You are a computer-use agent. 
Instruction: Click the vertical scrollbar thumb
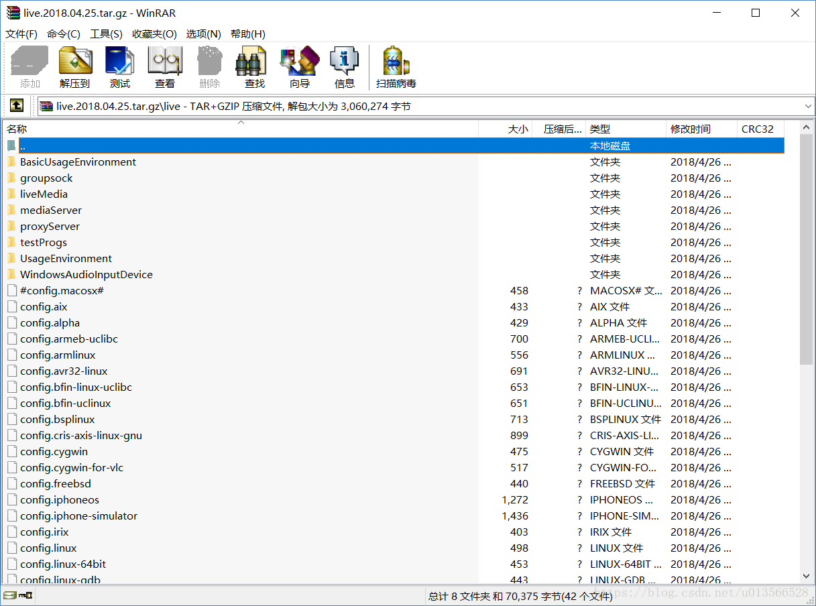(807, 249)
